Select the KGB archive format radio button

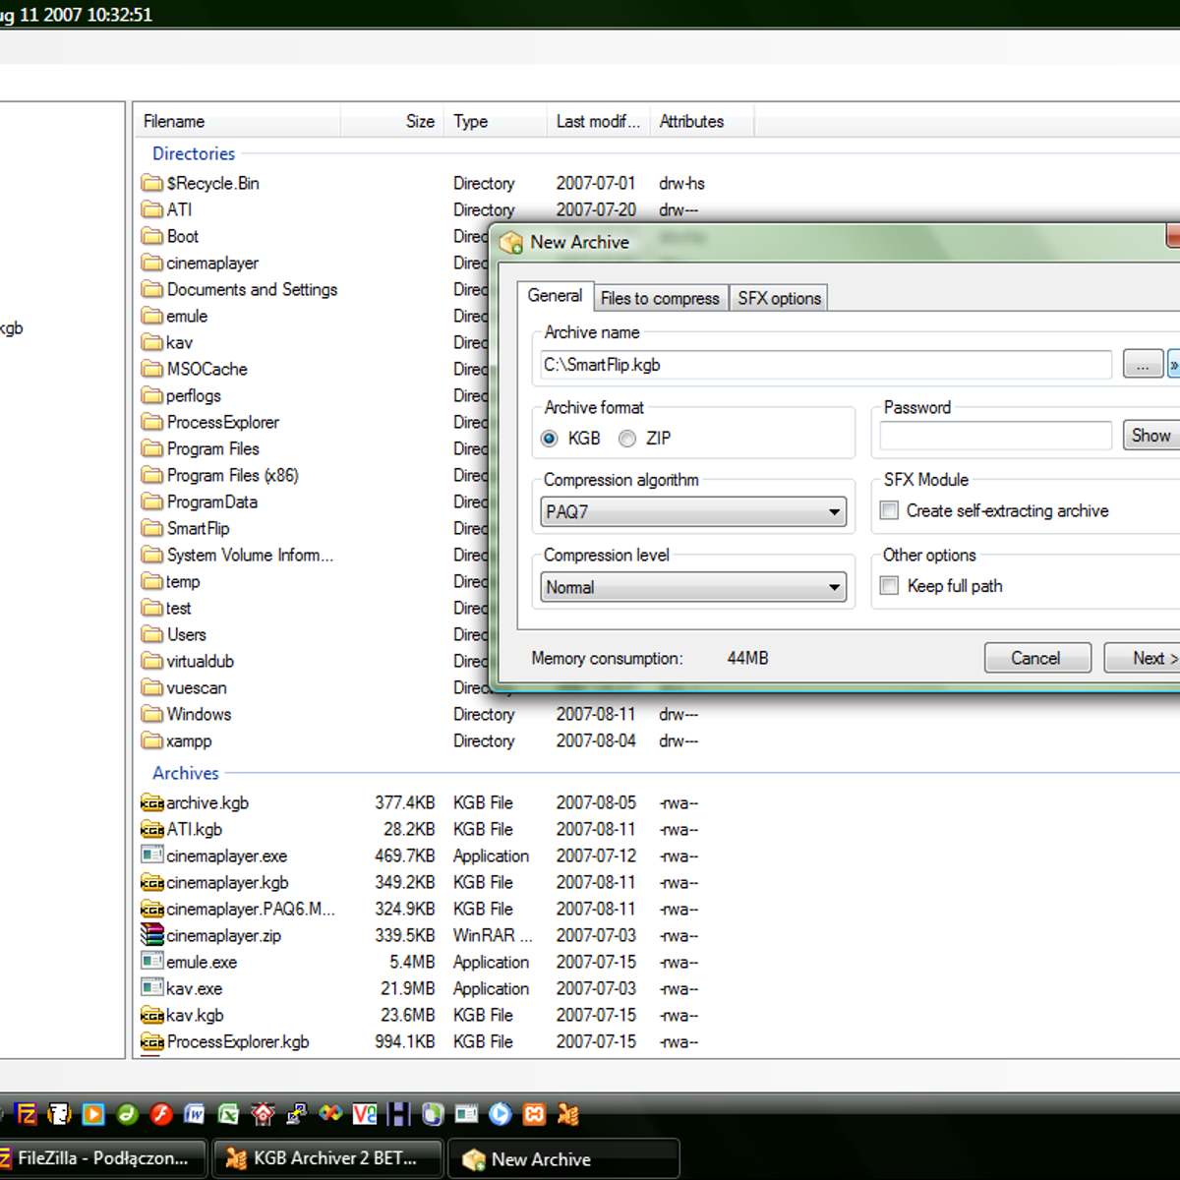click(550, 439)
